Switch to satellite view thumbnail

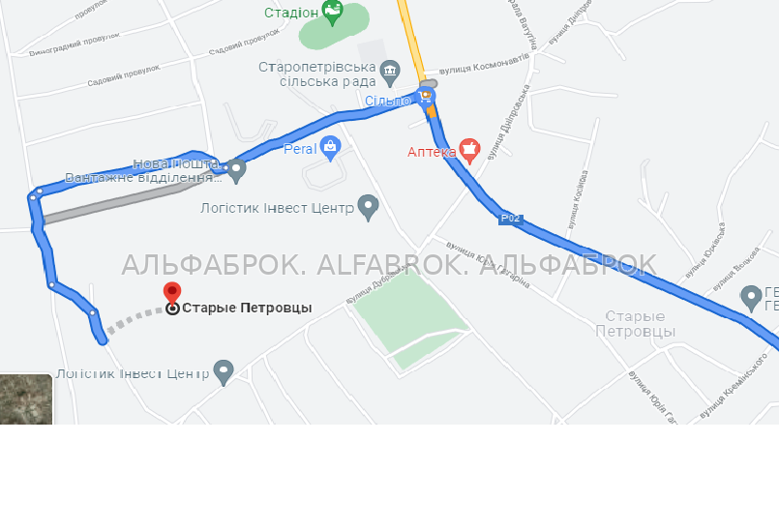[26, 399]
